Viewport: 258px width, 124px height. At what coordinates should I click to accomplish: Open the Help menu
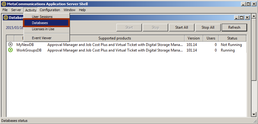click(x=82, y=10)
